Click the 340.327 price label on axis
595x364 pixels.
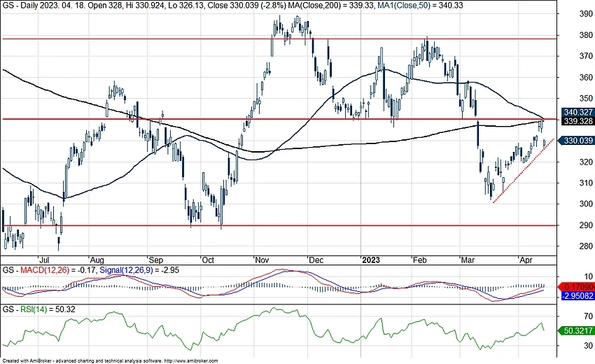(x=577, y=113)
